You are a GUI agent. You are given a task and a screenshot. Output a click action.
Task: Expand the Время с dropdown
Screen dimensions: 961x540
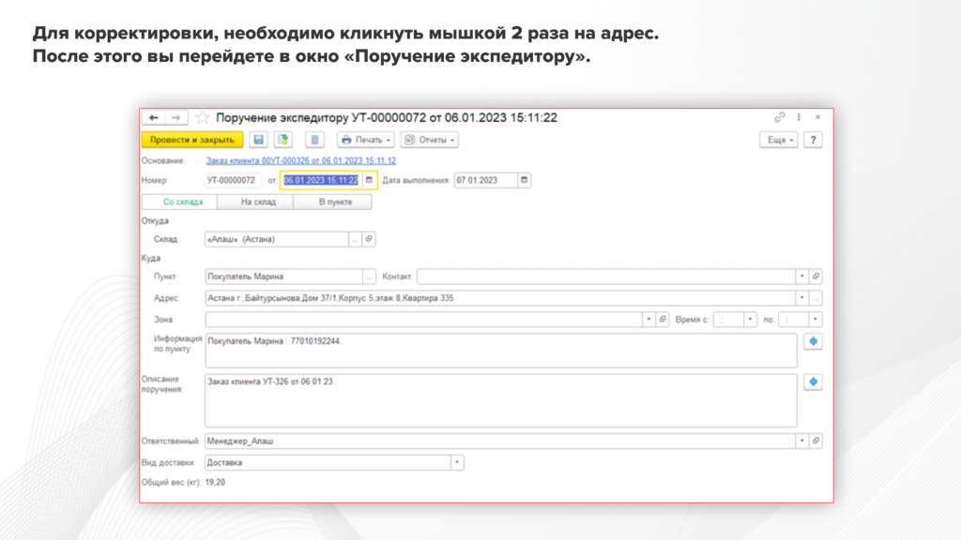tap(750, 320)
